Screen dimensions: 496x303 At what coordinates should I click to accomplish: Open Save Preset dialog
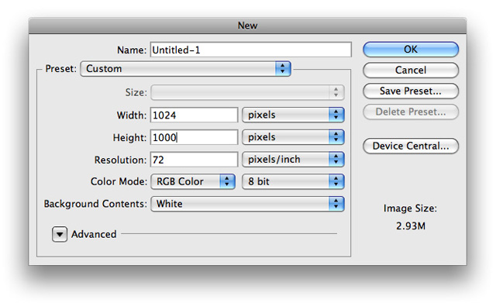[x=411, y=91]
